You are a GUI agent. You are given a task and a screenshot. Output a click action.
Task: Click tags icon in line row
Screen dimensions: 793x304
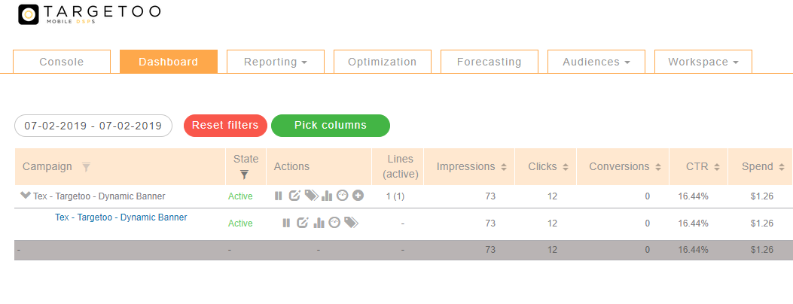[351, 223]
